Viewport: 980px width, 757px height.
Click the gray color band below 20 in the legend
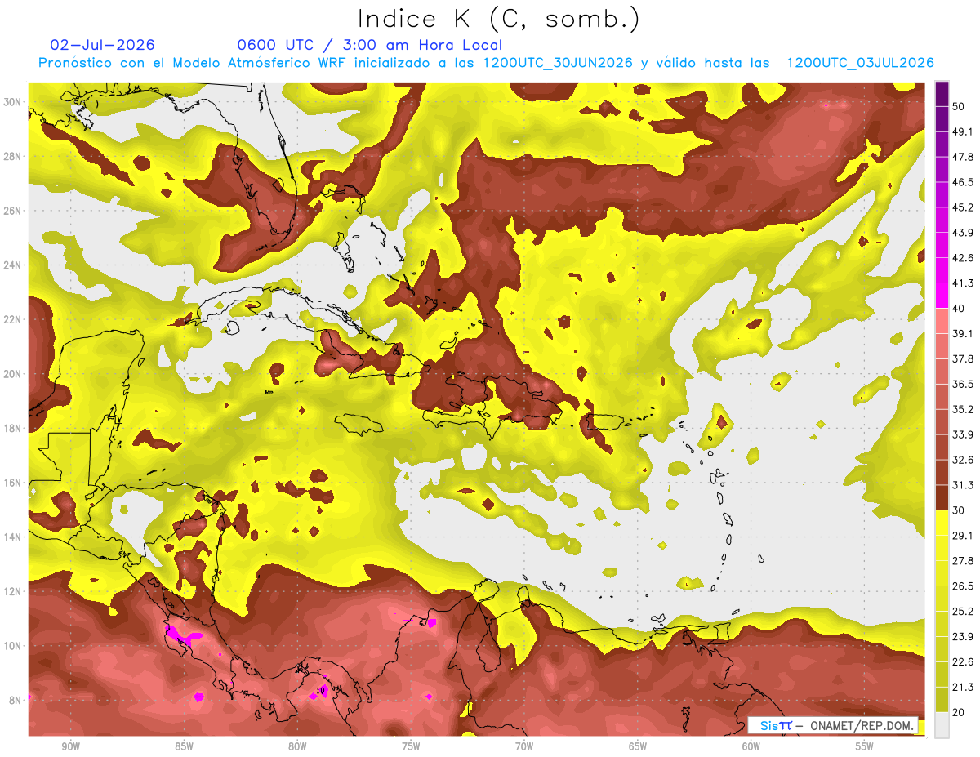tap(942, 724)
